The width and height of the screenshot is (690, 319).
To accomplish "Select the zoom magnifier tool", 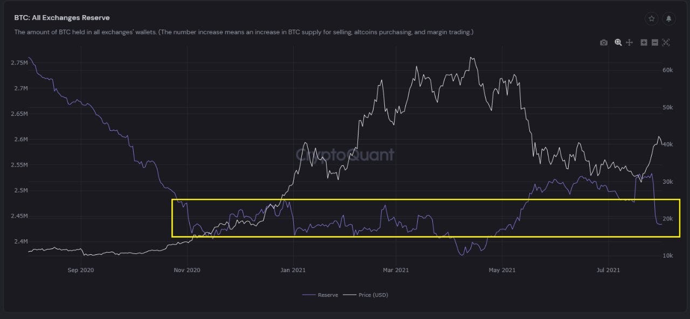I will [618, 43].
